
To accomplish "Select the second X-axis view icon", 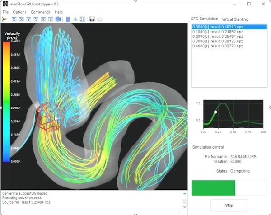I will (x=21, y=19).
